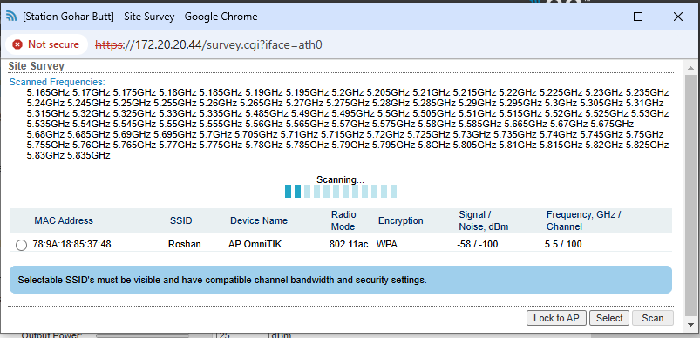This screenshot has width=700, height=338.
Task: Click the Radio Mode column header
Action: coord(343,220)
